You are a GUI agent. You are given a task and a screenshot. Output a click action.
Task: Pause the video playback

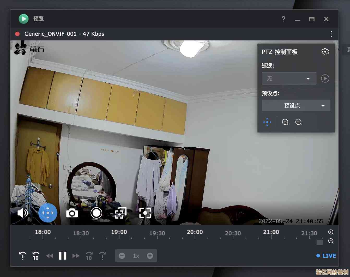63,256
